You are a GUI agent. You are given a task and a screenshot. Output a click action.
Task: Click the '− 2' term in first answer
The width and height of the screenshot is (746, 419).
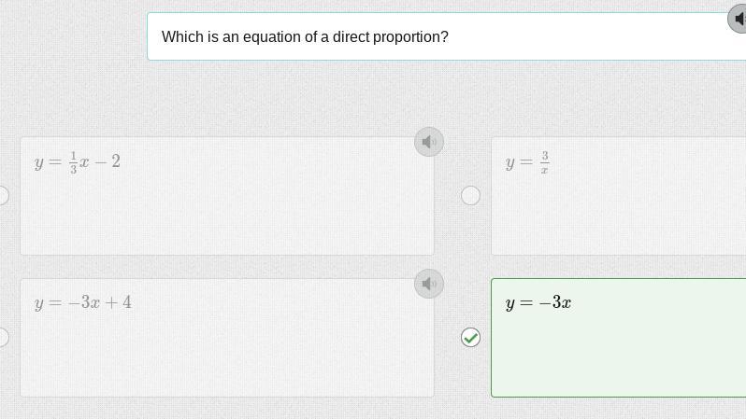pos(108,161)
